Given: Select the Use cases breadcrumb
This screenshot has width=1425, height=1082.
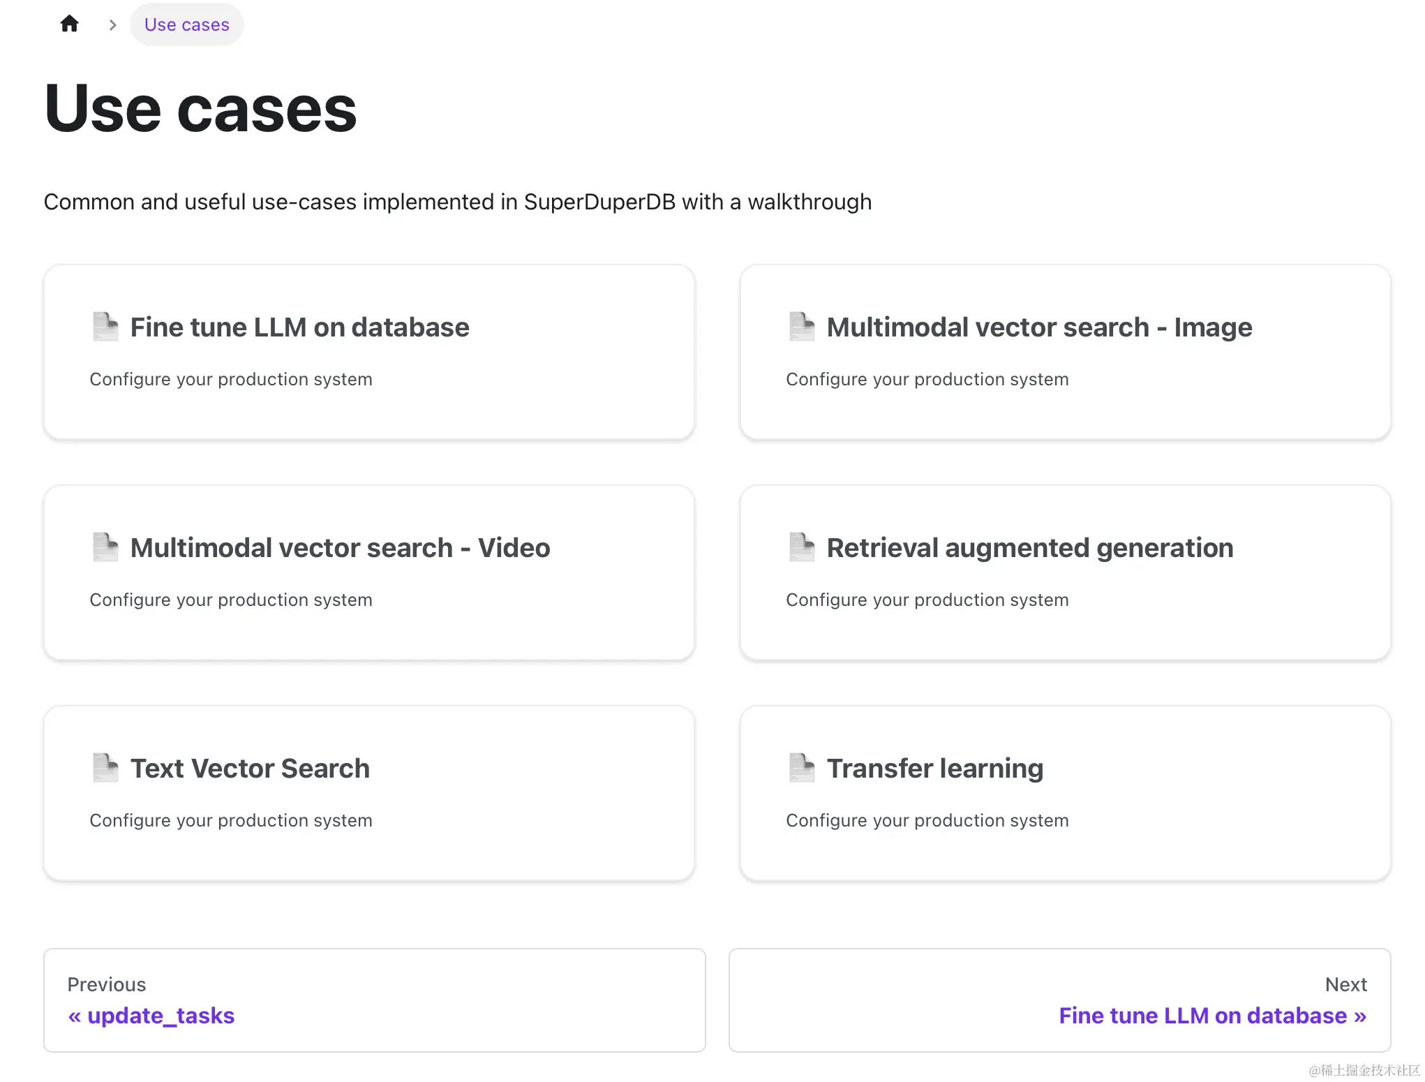Looking at the screenshot, I should coord(186,25).
